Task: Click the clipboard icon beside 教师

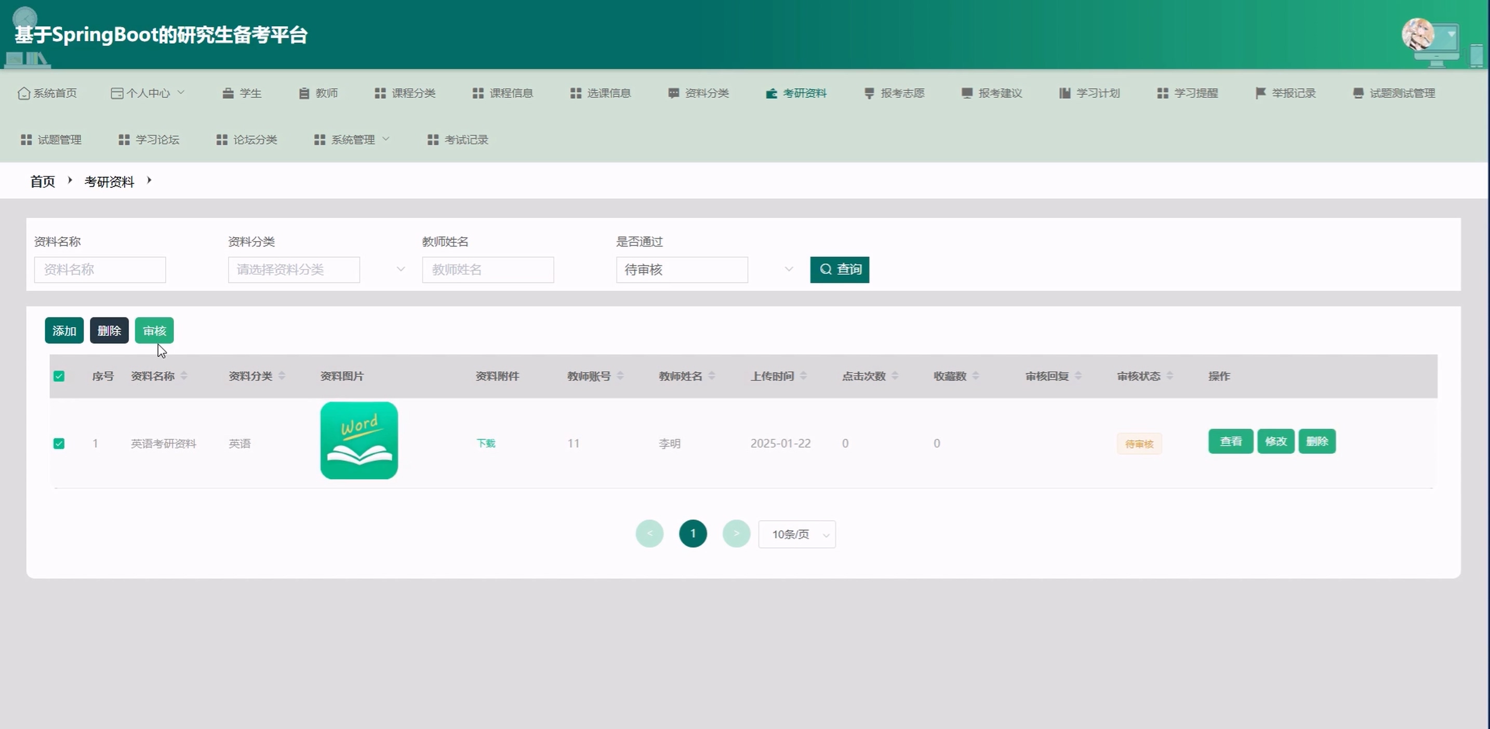Action: (304, 93)
